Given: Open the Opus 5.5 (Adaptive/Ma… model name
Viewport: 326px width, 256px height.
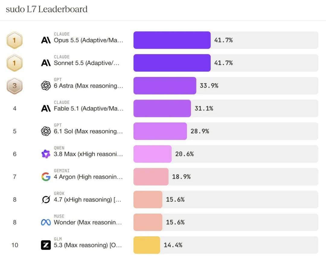Looking at the screenshot, I should tap(88, 40).
